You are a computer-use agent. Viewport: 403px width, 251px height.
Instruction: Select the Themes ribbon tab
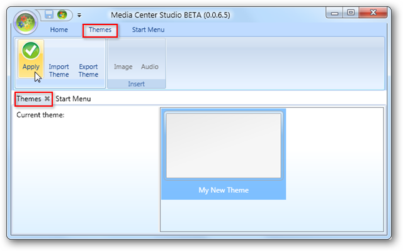point(100,30)
